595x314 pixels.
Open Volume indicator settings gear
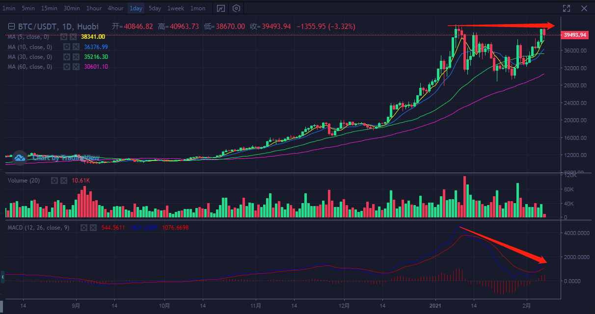click(54, 181)
